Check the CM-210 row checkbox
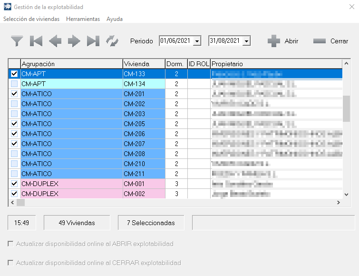This screenshot has width=359, height=276. click(x=14, y=164)
